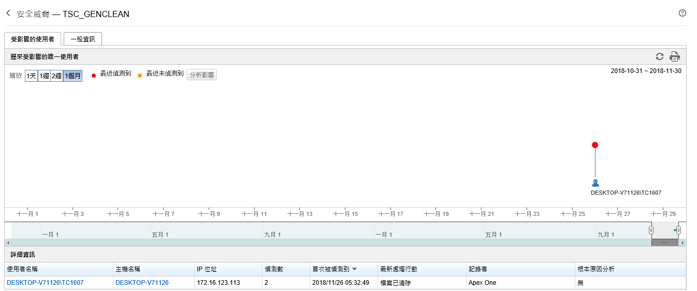
Task: Open user link DESKTOP-V71126\TC1607 in table
Action: click(45, 283)
